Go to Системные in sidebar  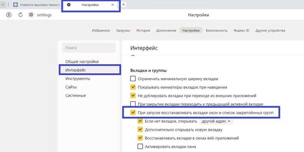(75, 95)
